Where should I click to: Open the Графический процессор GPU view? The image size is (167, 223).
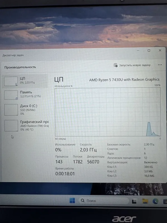25,125
